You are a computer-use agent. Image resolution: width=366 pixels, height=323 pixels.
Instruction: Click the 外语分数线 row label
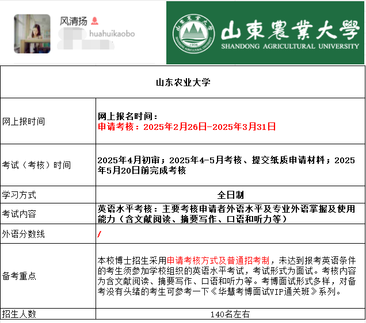click(24, 234)
